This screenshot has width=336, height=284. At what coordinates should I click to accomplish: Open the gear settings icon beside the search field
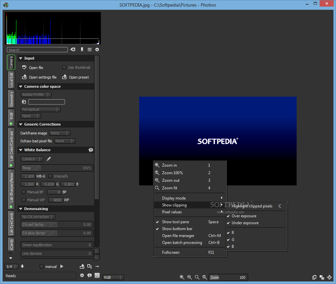point(97,50)
